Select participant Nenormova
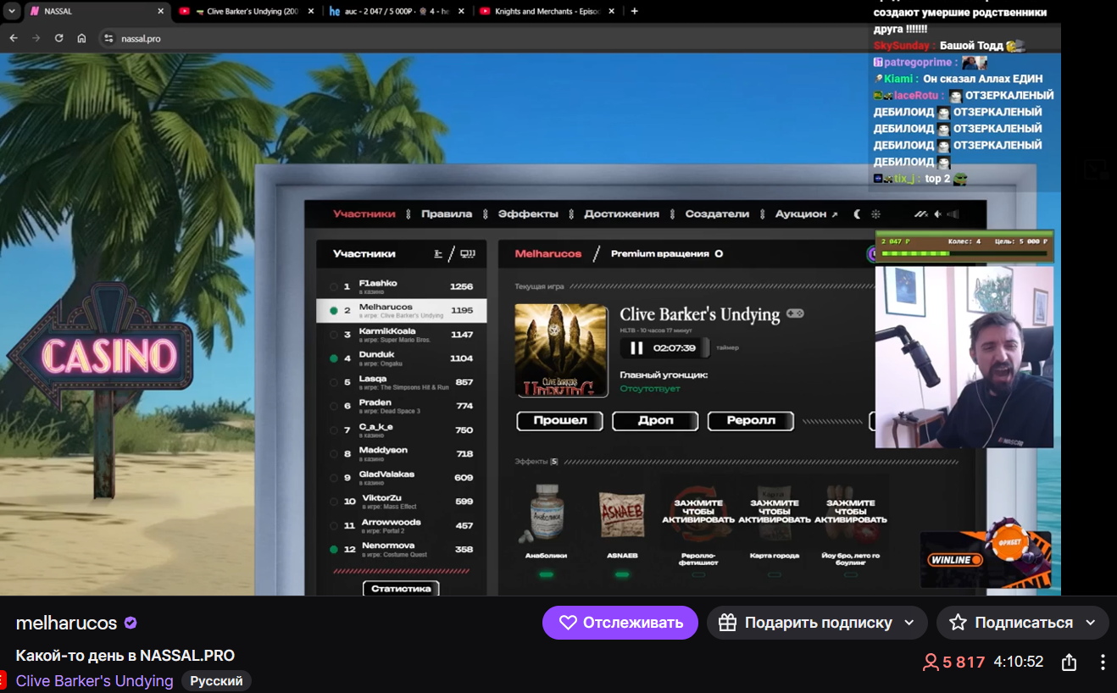The height and width of the screenshot is (693, 1117). 402,549
